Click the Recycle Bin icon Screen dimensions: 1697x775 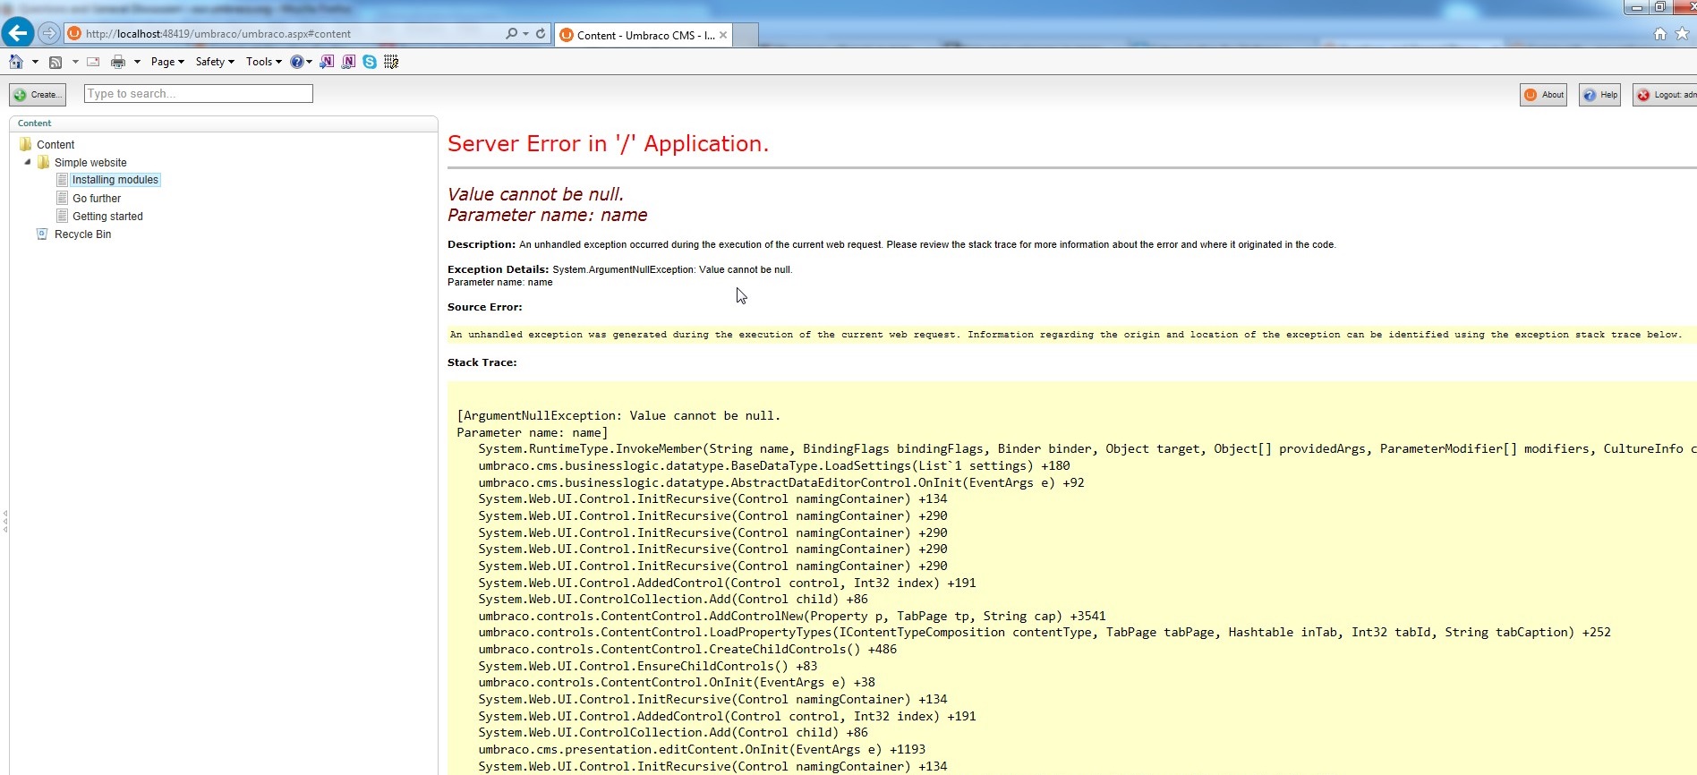42,234
